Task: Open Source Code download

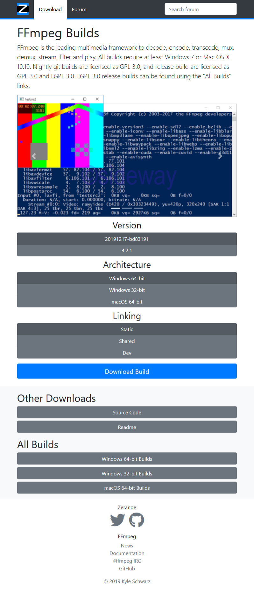Action: (x=127, y=413)
